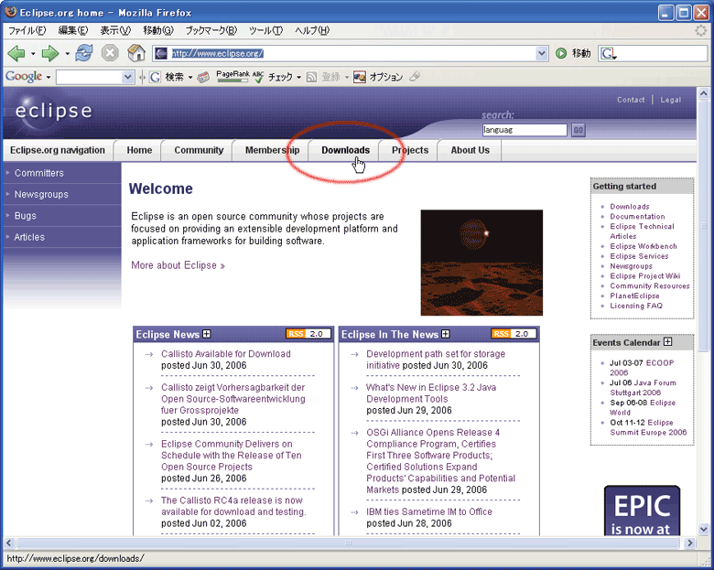This screenshot has width=714, height=570.
Task: Click the green Go (移動) button icon
Action: click(561, 54)
